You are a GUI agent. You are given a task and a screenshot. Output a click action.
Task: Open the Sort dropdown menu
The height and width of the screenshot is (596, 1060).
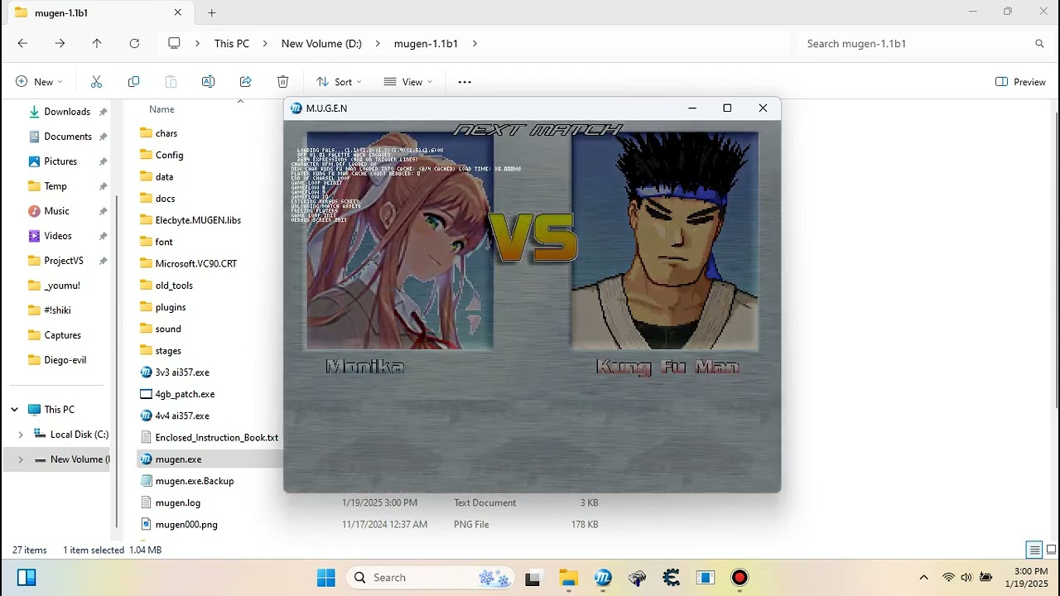pyautogui.click(x=339, y=82)
